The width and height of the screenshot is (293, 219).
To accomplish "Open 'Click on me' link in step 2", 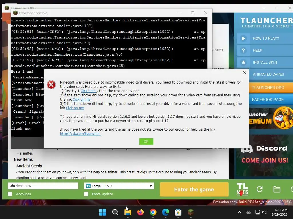I will tap(82, 100).
